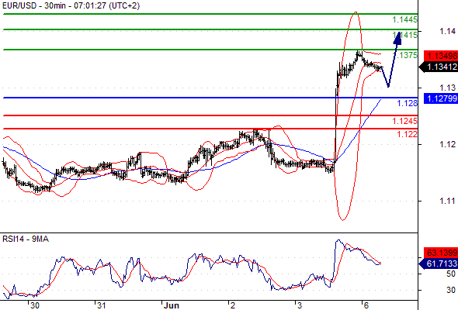The width and height of the screenshot is (458, 310).
Task: Click the blue 1.12799 price tag
Action: point(441,98)
